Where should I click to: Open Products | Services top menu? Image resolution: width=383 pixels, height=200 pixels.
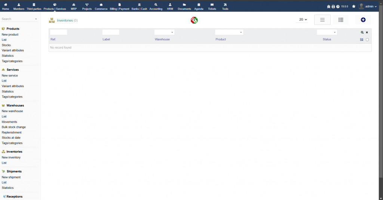[x=55, y=6]
